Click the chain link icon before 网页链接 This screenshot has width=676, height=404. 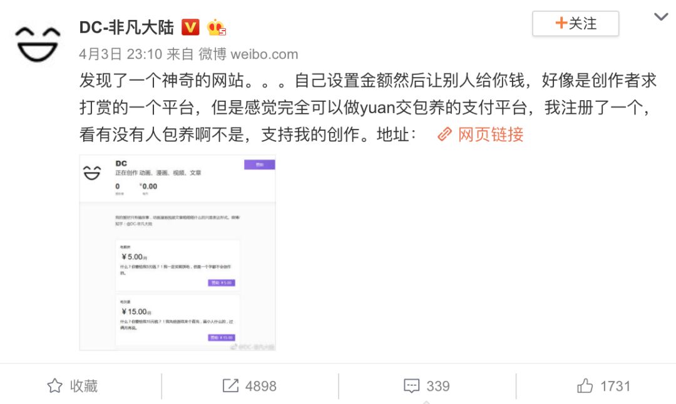pos(444,134)
